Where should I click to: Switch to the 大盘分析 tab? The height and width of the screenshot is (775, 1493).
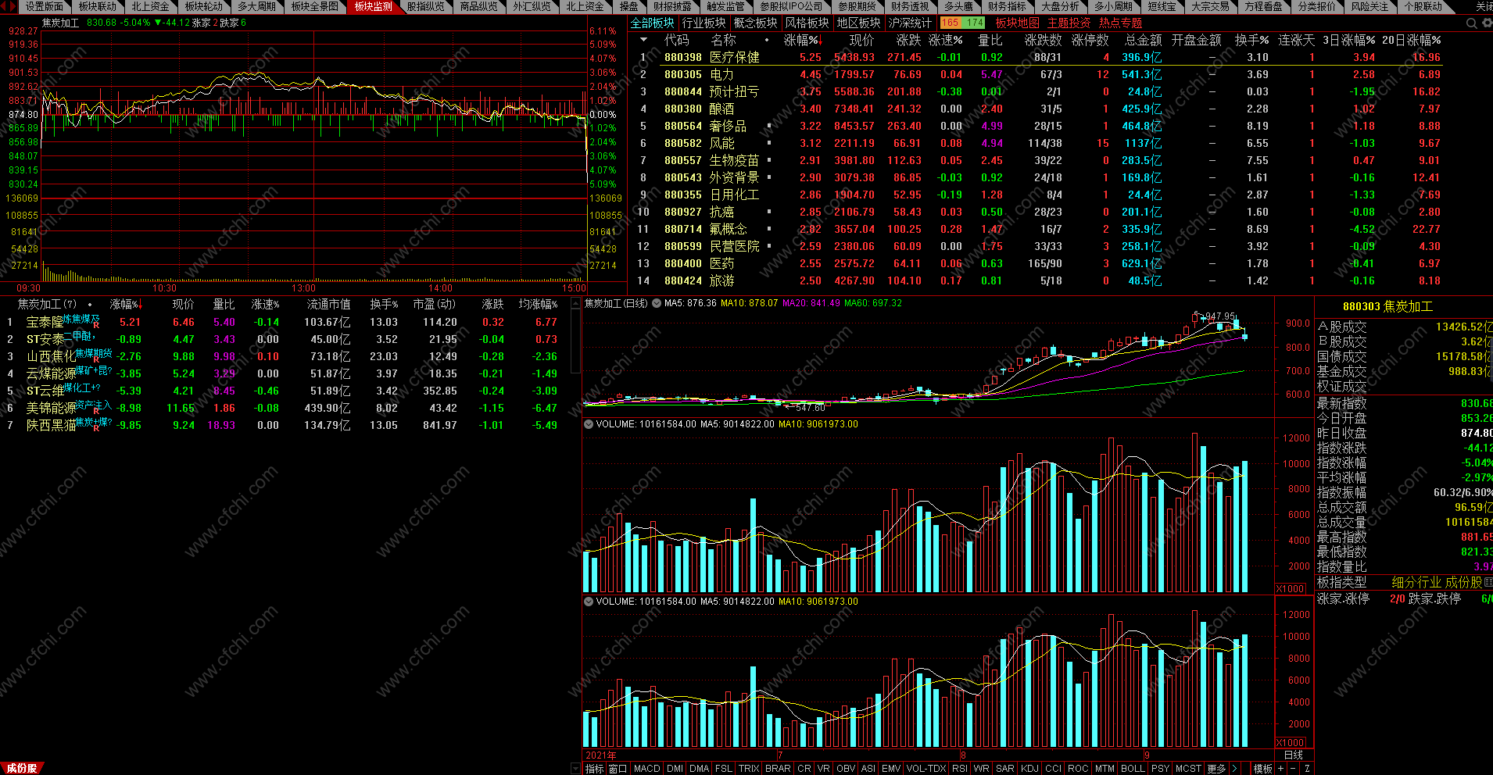click(1060, 6)
